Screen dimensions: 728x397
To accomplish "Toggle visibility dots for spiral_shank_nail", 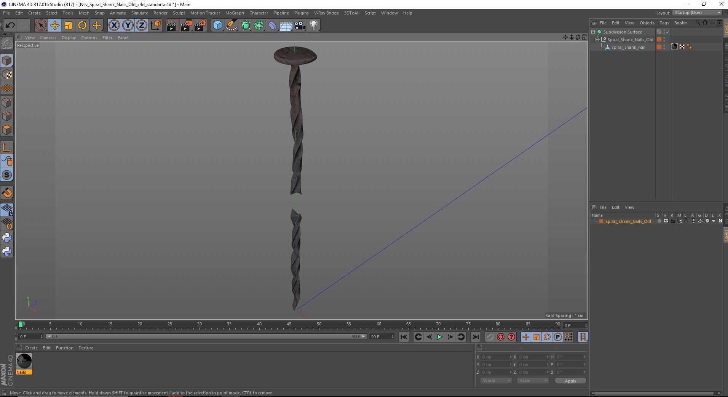I will 664,47.
